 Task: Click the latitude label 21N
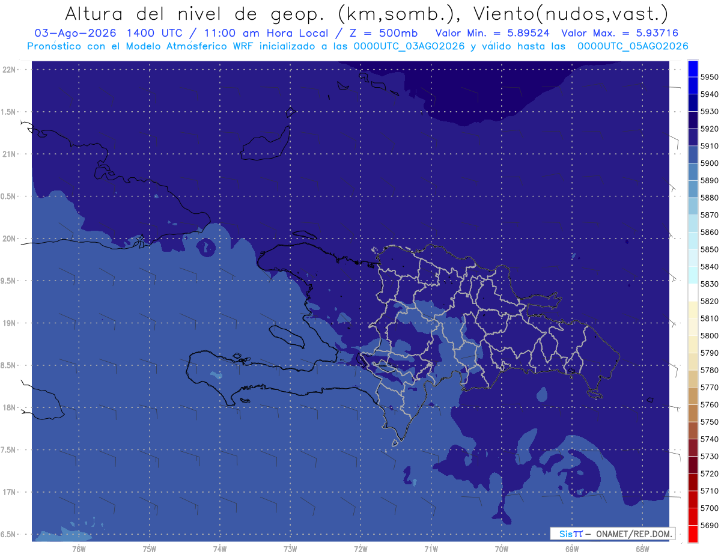click(9, 154)
